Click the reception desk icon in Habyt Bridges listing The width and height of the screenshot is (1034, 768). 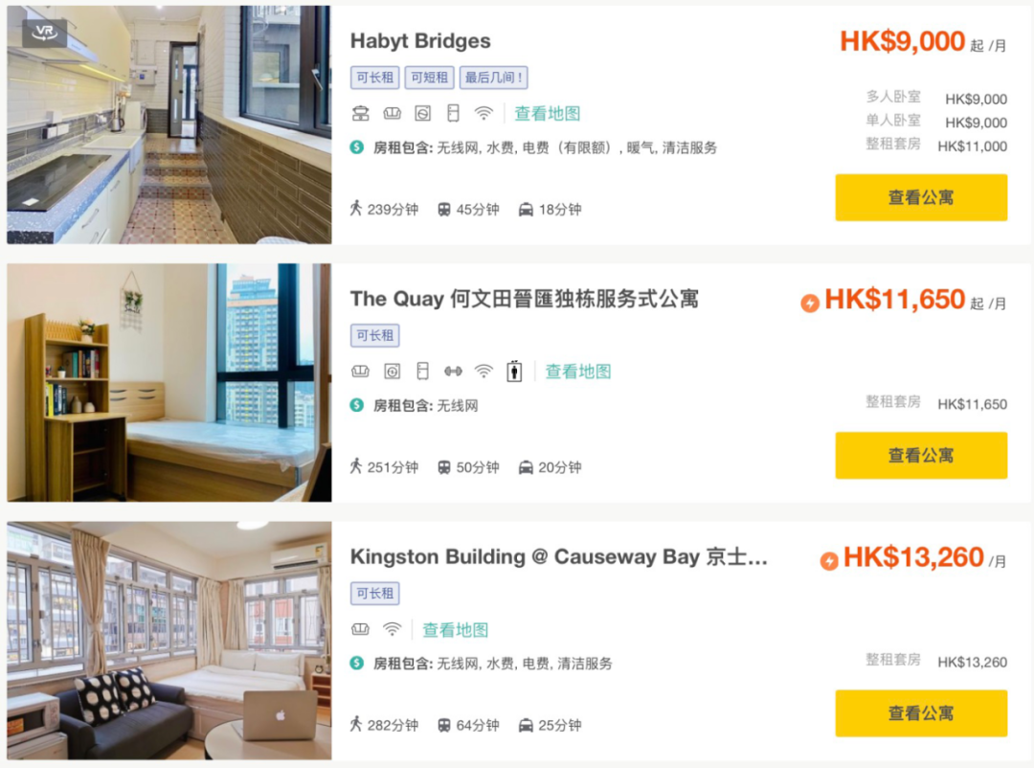tap(361, 114)
